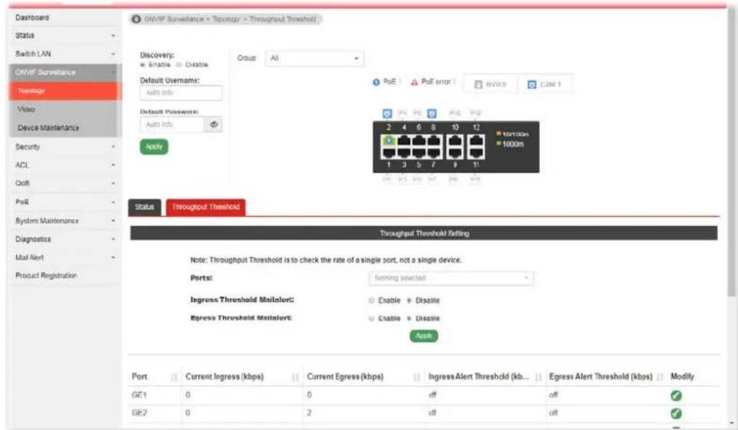
Task: Sort by Egress Alert Threshold column
Action: (x=660, y=377)
